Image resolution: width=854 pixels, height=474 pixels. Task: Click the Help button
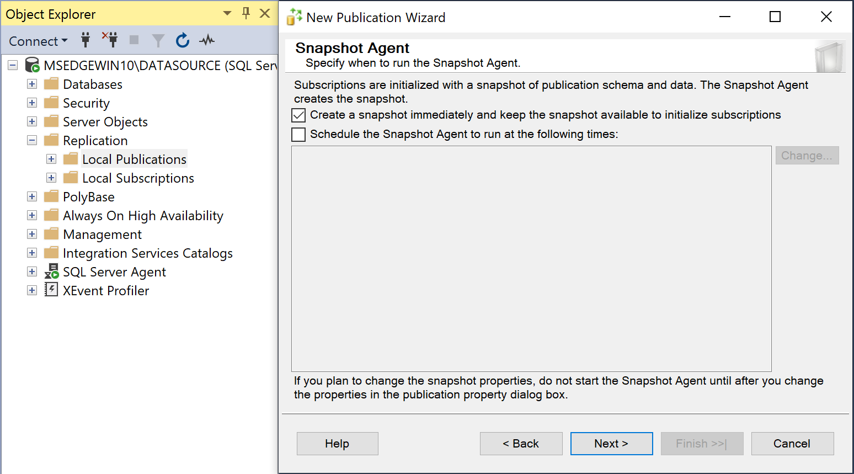[337, 444]
